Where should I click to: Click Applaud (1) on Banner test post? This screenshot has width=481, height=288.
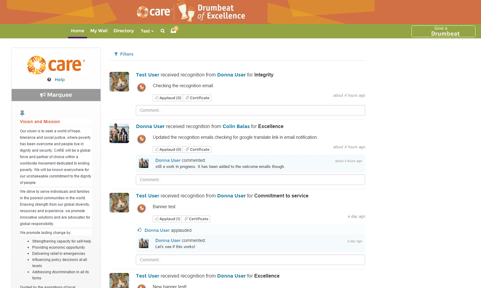[x=167, y=219]
